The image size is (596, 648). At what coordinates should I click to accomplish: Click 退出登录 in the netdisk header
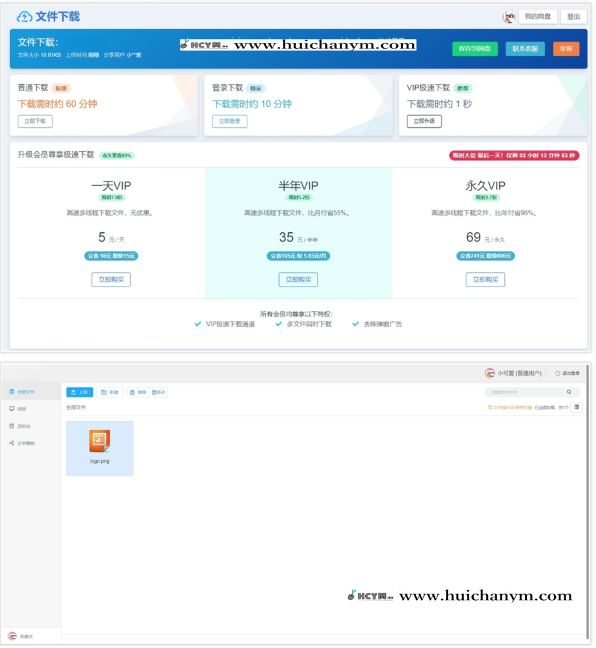(567, 373)
